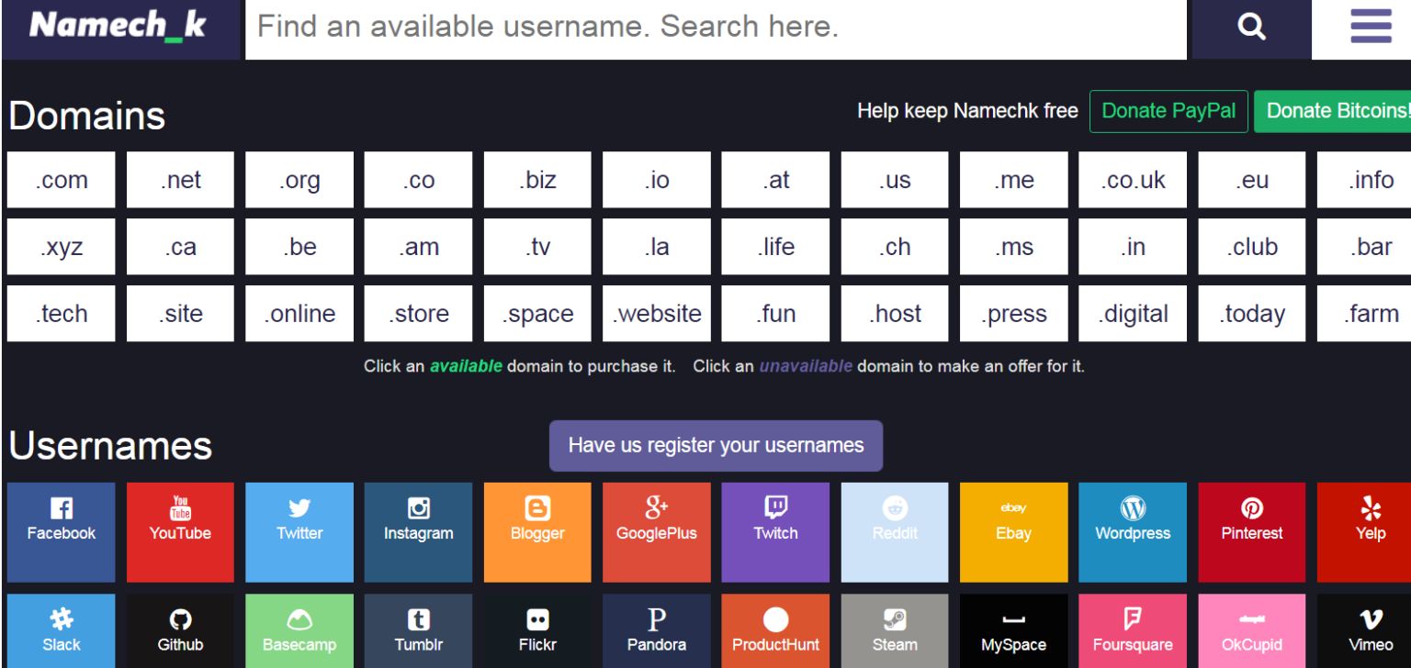Viewport: 1411px width, 668px height.
Task: Select the Basecamp tile
Action: (x=299, y=631)
